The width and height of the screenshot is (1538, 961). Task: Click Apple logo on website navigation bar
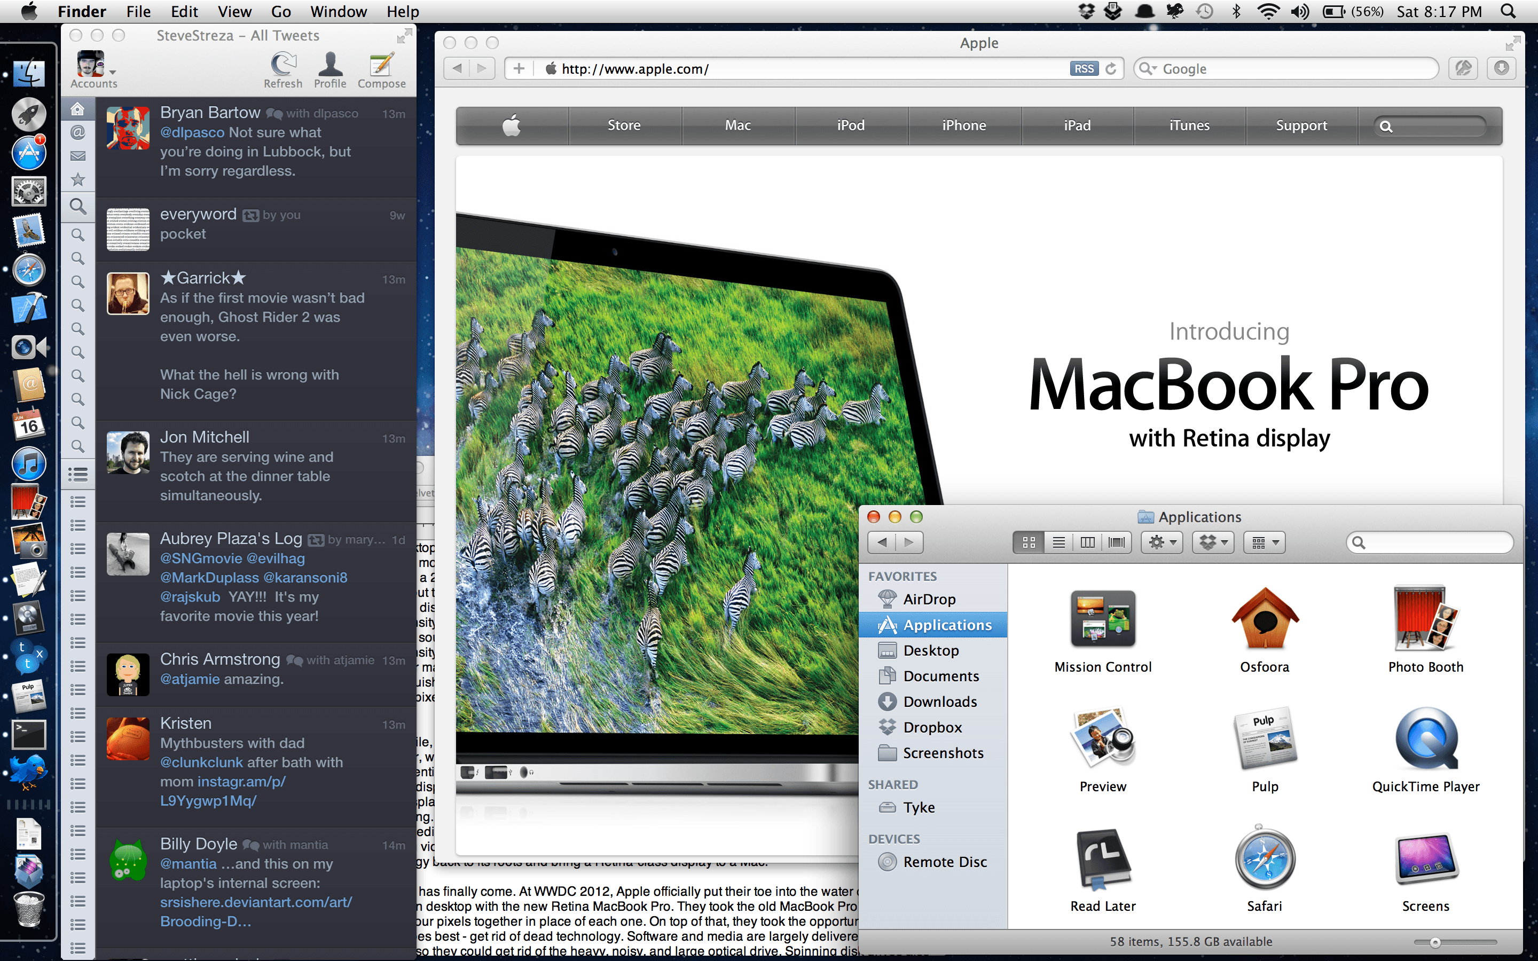[x=512, y=125]
